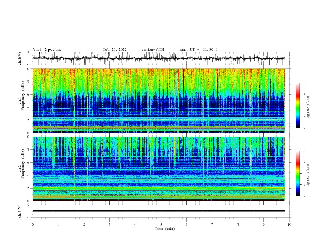The width and height of the screenshot is (326, 252).
Task: Select the date text "Feb. 26, 2022"
Action: [115, 49]
